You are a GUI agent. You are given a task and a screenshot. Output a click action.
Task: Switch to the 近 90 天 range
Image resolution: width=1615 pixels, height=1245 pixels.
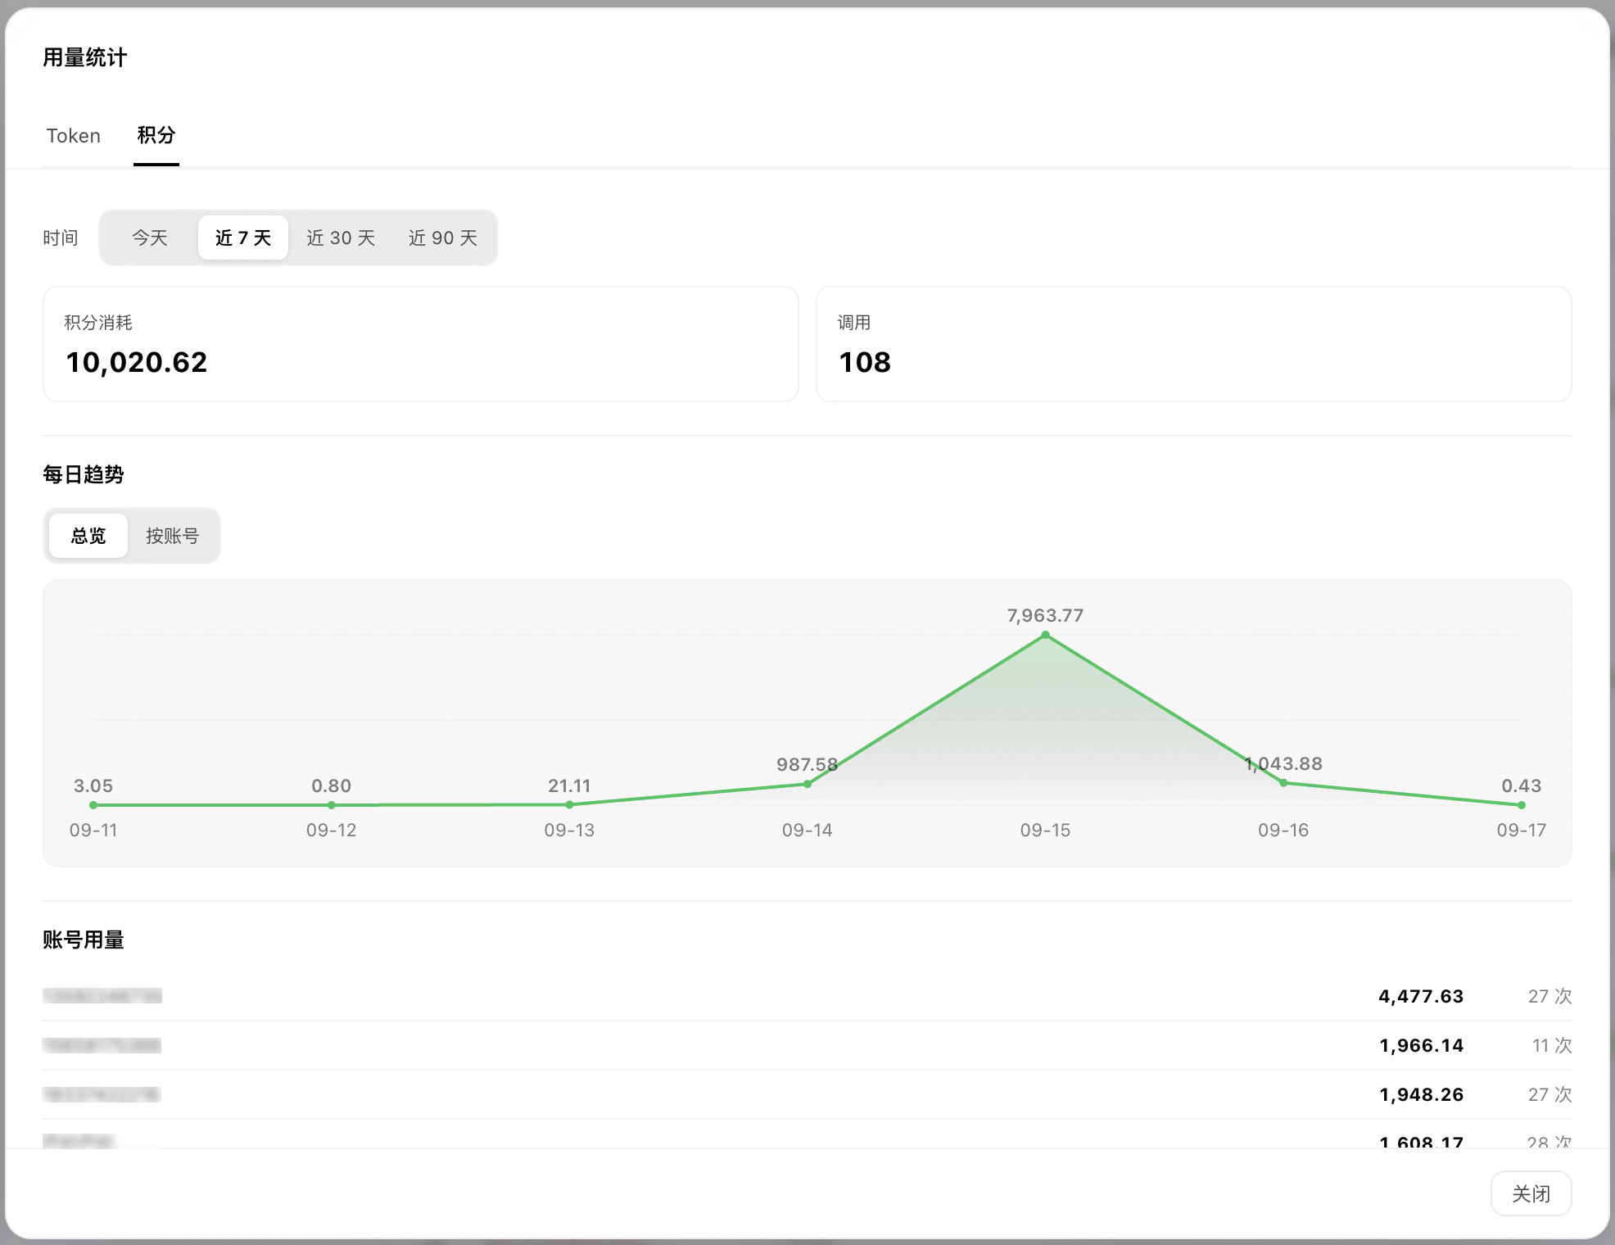(x=443, y=238)
